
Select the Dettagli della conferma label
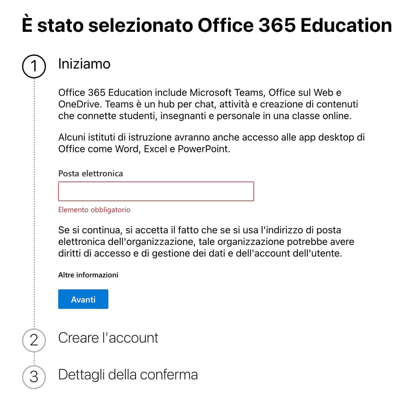(x=128, y=374)
